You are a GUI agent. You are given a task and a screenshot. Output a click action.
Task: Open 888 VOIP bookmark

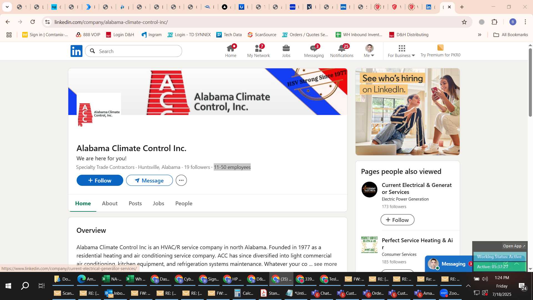[x=88, y=35]
